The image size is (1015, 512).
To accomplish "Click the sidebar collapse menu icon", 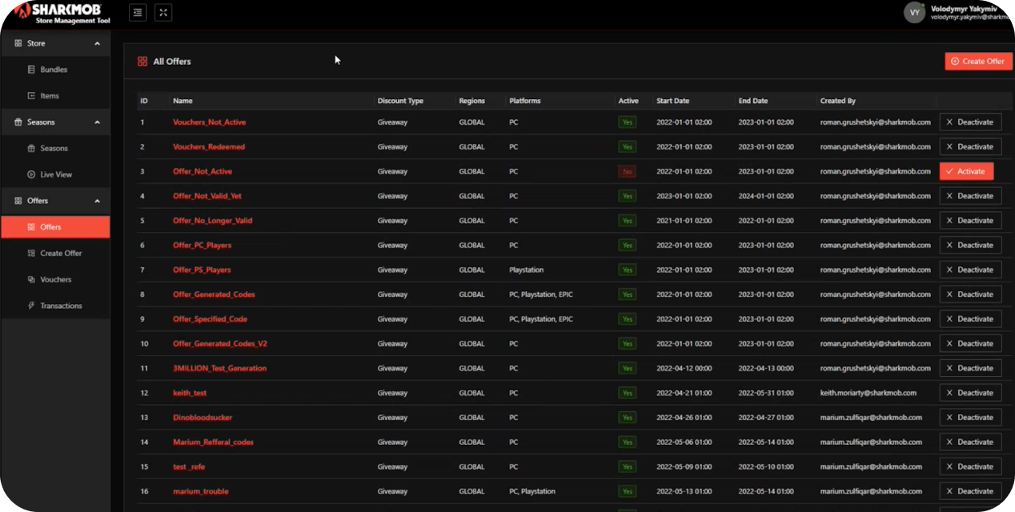I will pos(138,13).
